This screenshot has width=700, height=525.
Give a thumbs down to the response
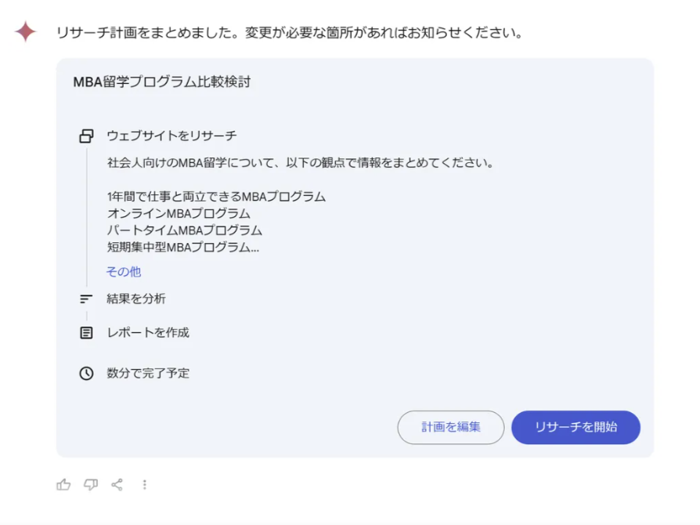90,484
